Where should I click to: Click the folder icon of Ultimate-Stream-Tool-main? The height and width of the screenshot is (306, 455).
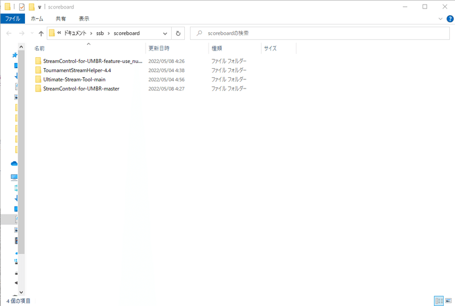coord(38,79)
